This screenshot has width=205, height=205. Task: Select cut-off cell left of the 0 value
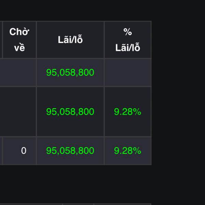click(1, 151)
